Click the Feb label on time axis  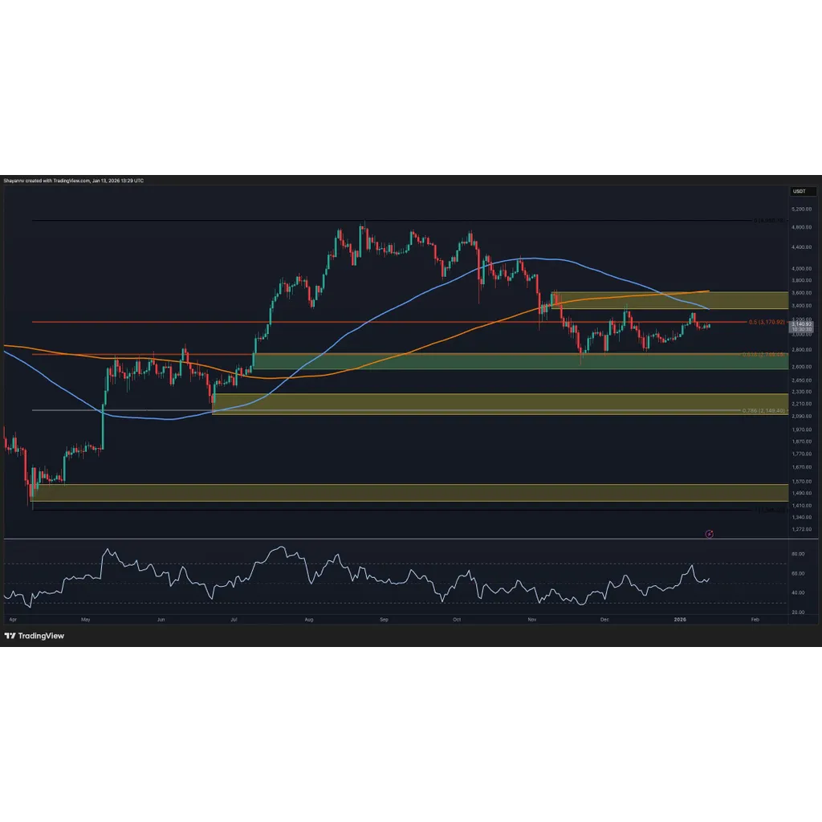[x=755, y=620]
